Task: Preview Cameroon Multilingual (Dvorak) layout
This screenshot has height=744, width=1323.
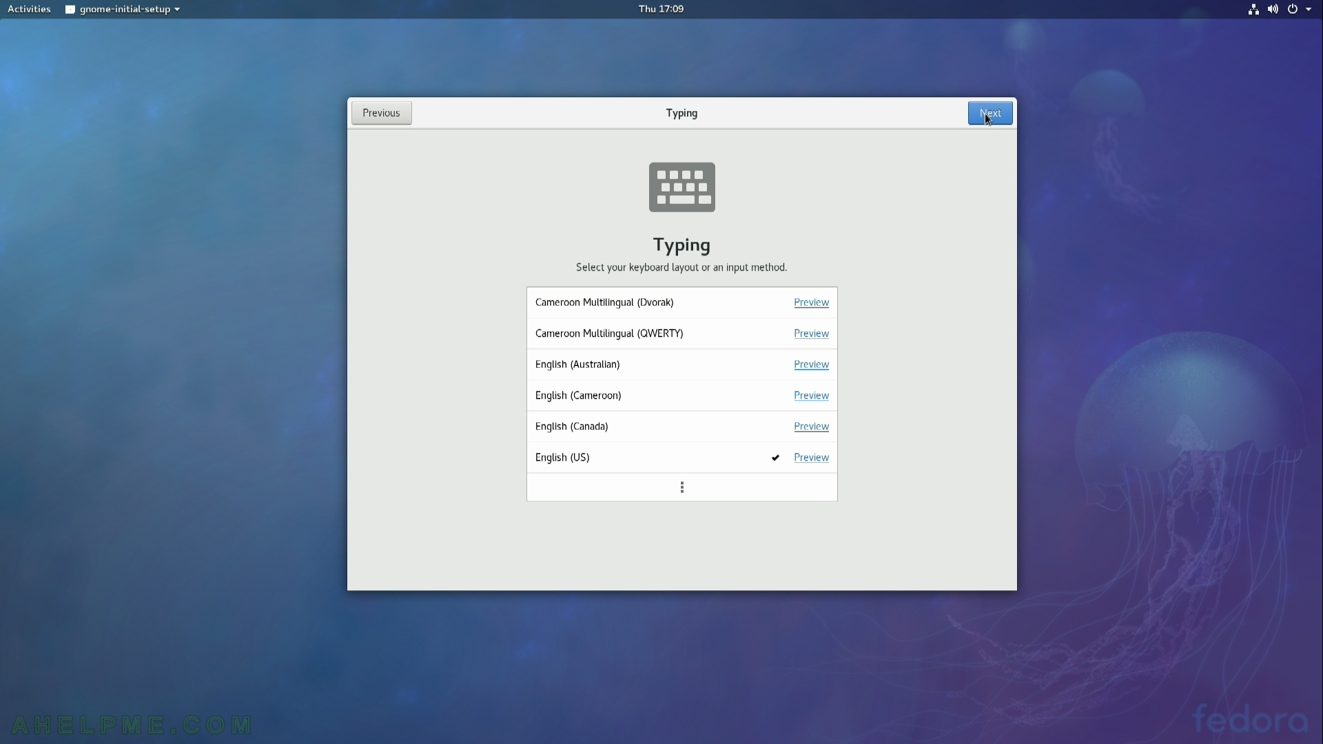Action: pyautogui.click(x=811, y=302)
